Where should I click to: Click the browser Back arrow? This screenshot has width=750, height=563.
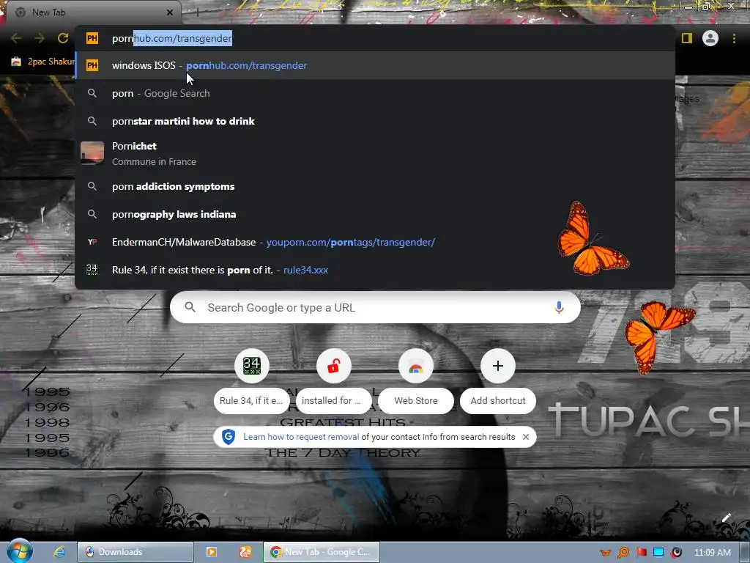point(16,38)
